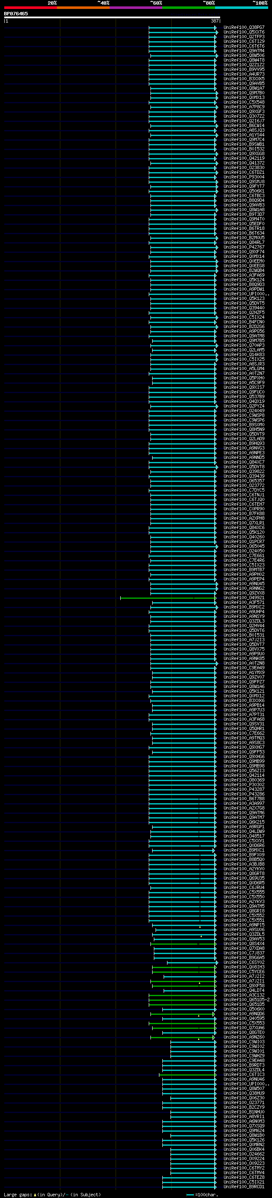Image resolution: width=272 pixels, height=1198 pixels.
Task: Select hit label UniRef100_A1YS44
Action: (244, 135)
